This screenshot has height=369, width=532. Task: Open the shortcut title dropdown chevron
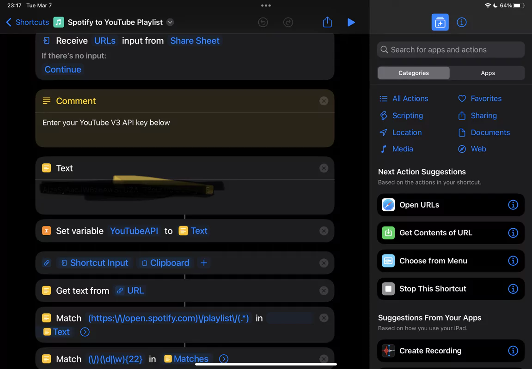click(170, 22)
